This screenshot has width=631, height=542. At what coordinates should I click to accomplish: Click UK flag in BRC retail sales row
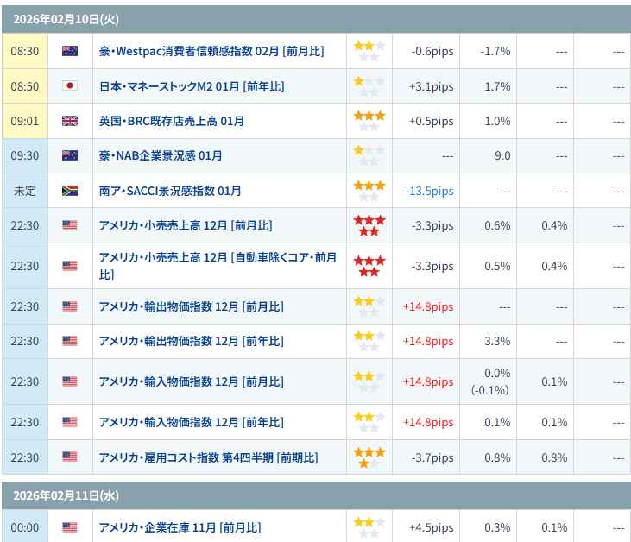click(x=70, y=121)
